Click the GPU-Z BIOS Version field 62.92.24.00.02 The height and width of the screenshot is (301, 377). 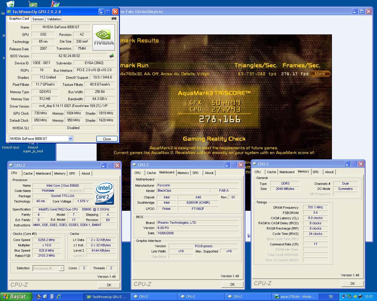(69, 56)
